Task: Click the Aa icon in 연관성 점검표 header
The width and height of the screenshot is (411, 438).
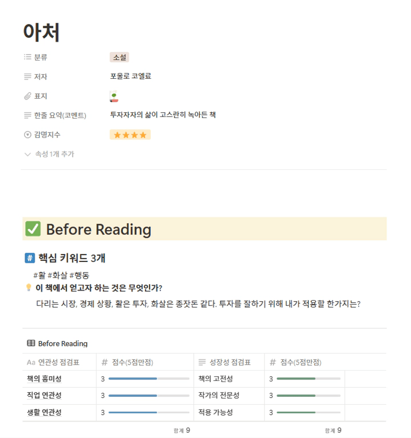Action: pyautogui.click(x=31, y=362)
